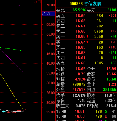The height and width of the screenshot is (121, 117).
Task: Click the 15.00 axis price label
Action: click(x=50, y=112)
